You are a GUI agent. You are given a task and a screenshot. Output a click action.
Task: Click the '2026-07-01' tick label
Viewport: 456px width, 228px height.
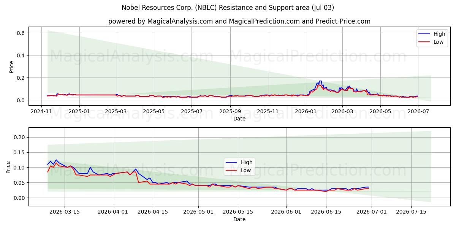pyautogui.click(x=372, y=212)
